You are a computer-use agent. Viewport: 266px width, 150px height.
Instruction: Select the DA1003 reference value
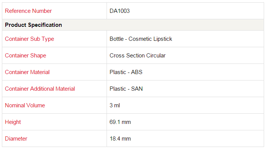[x=120, y=11]
